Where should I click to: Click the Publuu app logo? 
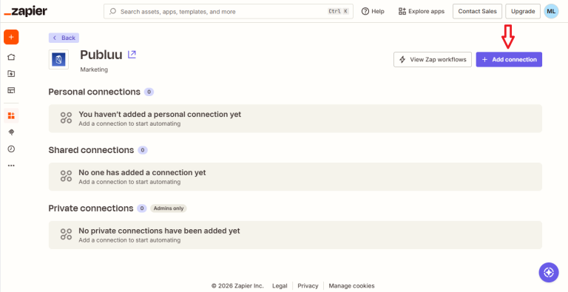click(x=58, y=59)
